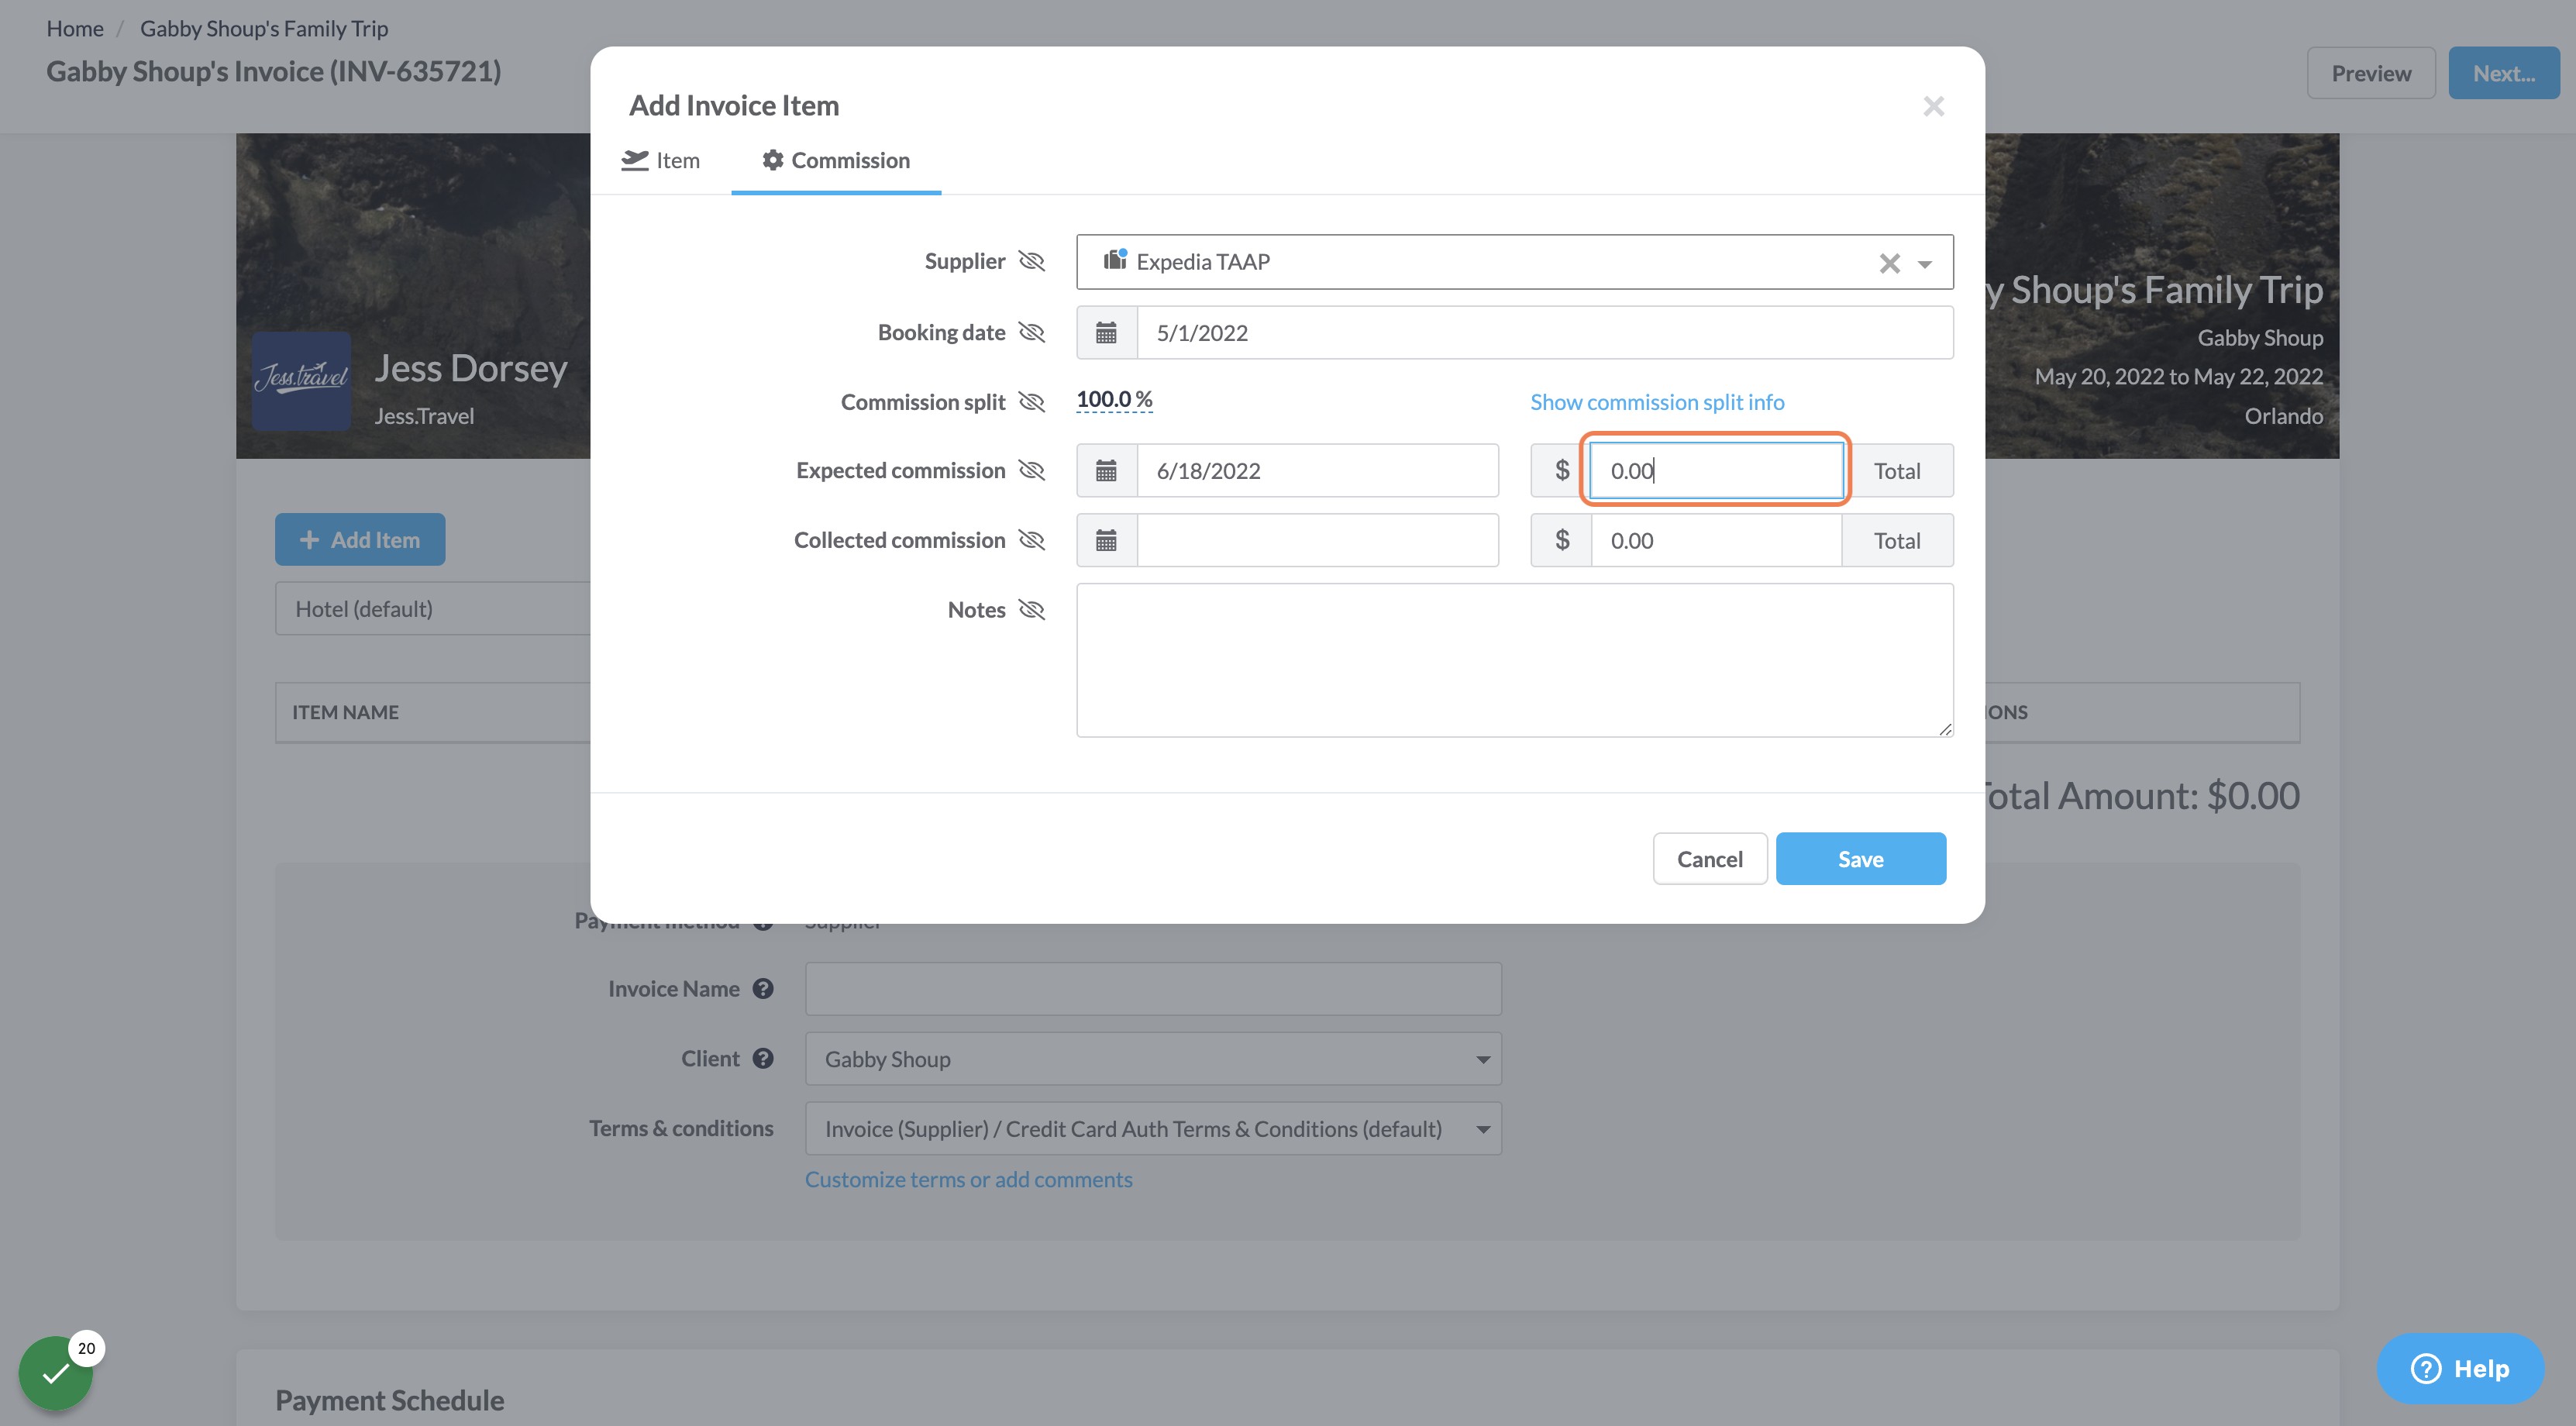Open the Booking date calendar icon

point(1106,333)
